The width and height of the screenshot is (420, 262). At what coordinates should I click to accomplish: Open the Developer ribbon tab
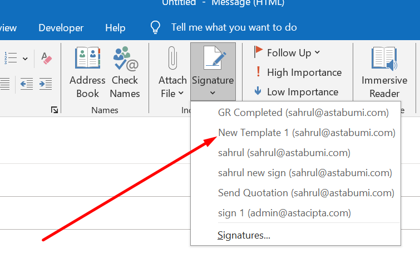click(61, 27)
